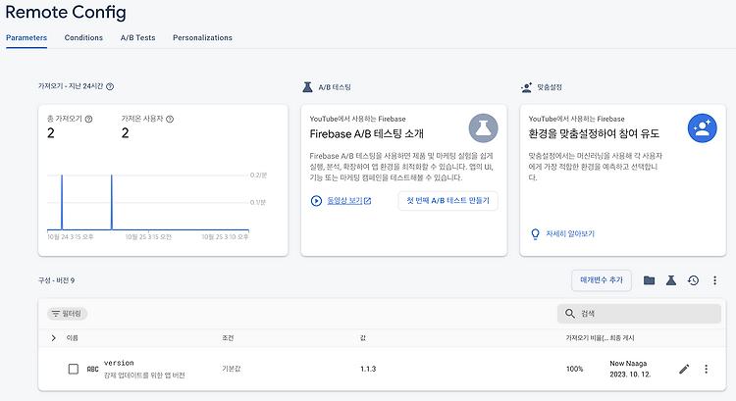Click the 조건 column header
The image size is (736, 401).
(228, 338)
